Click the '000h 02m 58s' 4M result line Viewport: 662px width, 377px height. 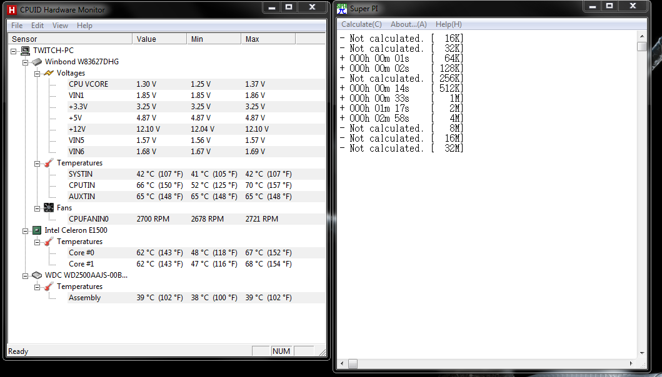[401, 119]
